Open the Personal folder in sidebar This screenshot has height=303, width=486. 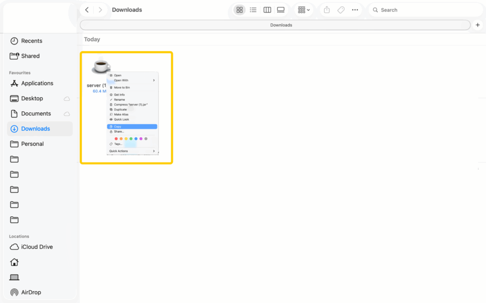click(40, 144)
